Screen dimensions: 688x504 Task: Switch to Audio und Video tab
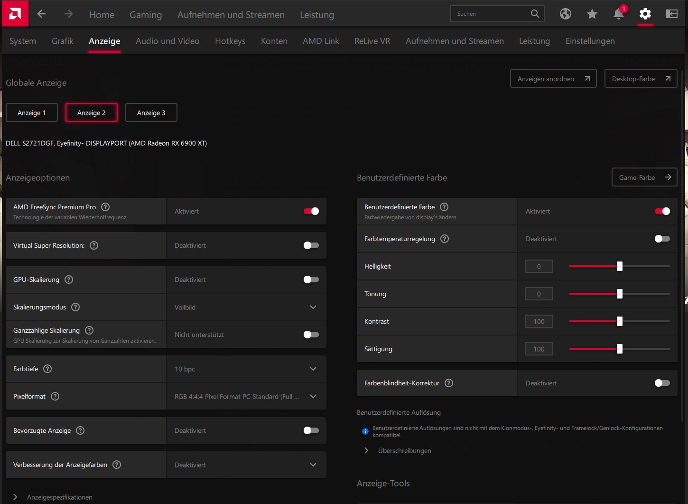[167, 41]
